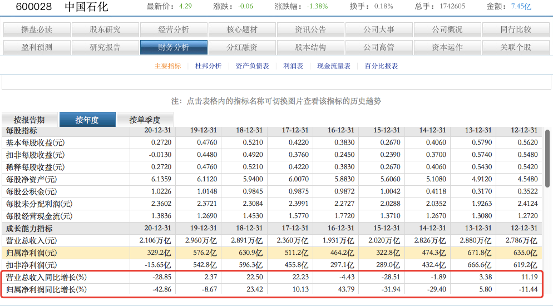Open 股本结构 tab
This screenshot has height=306, width=553.
[310, 47]
